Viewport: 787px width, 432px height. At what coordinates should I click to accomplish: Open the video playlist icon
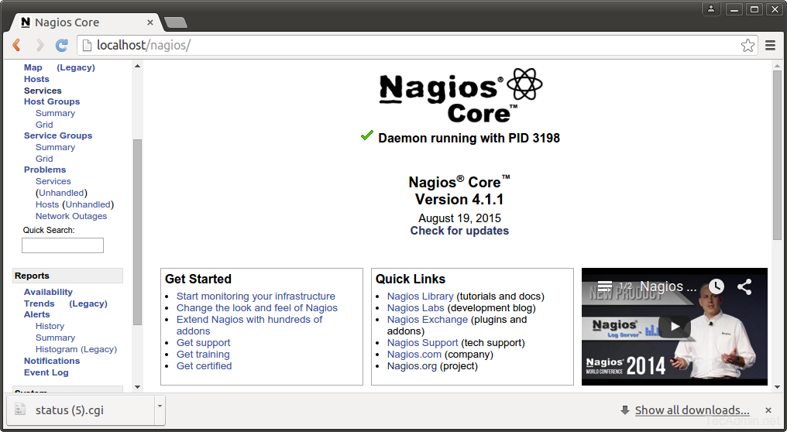[x=605, y=286]
